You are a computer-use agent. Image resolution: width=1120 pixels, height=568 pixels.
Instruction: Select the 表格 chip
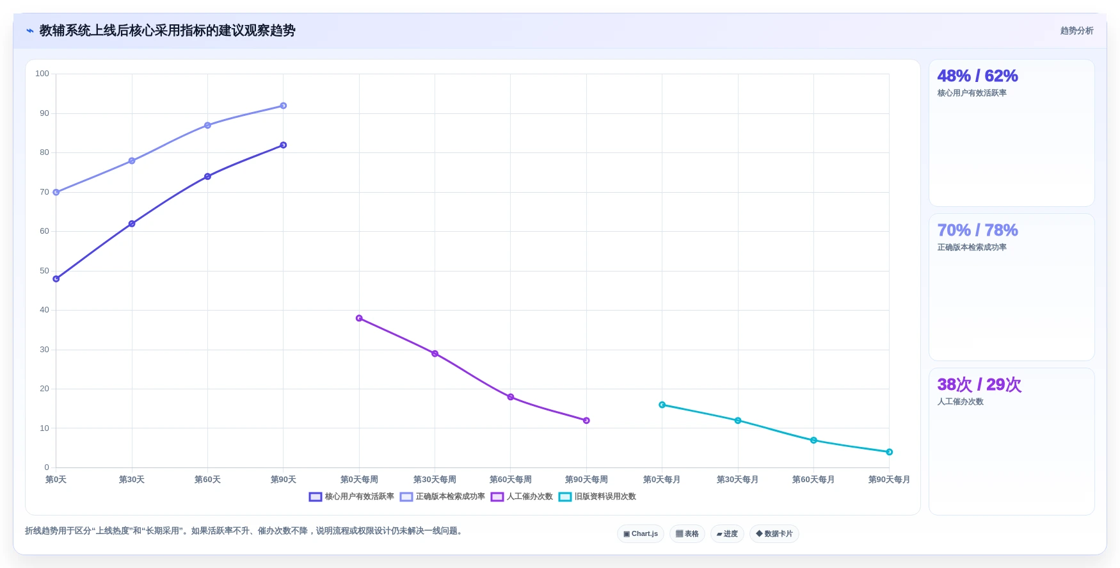[x=687, y=533]
